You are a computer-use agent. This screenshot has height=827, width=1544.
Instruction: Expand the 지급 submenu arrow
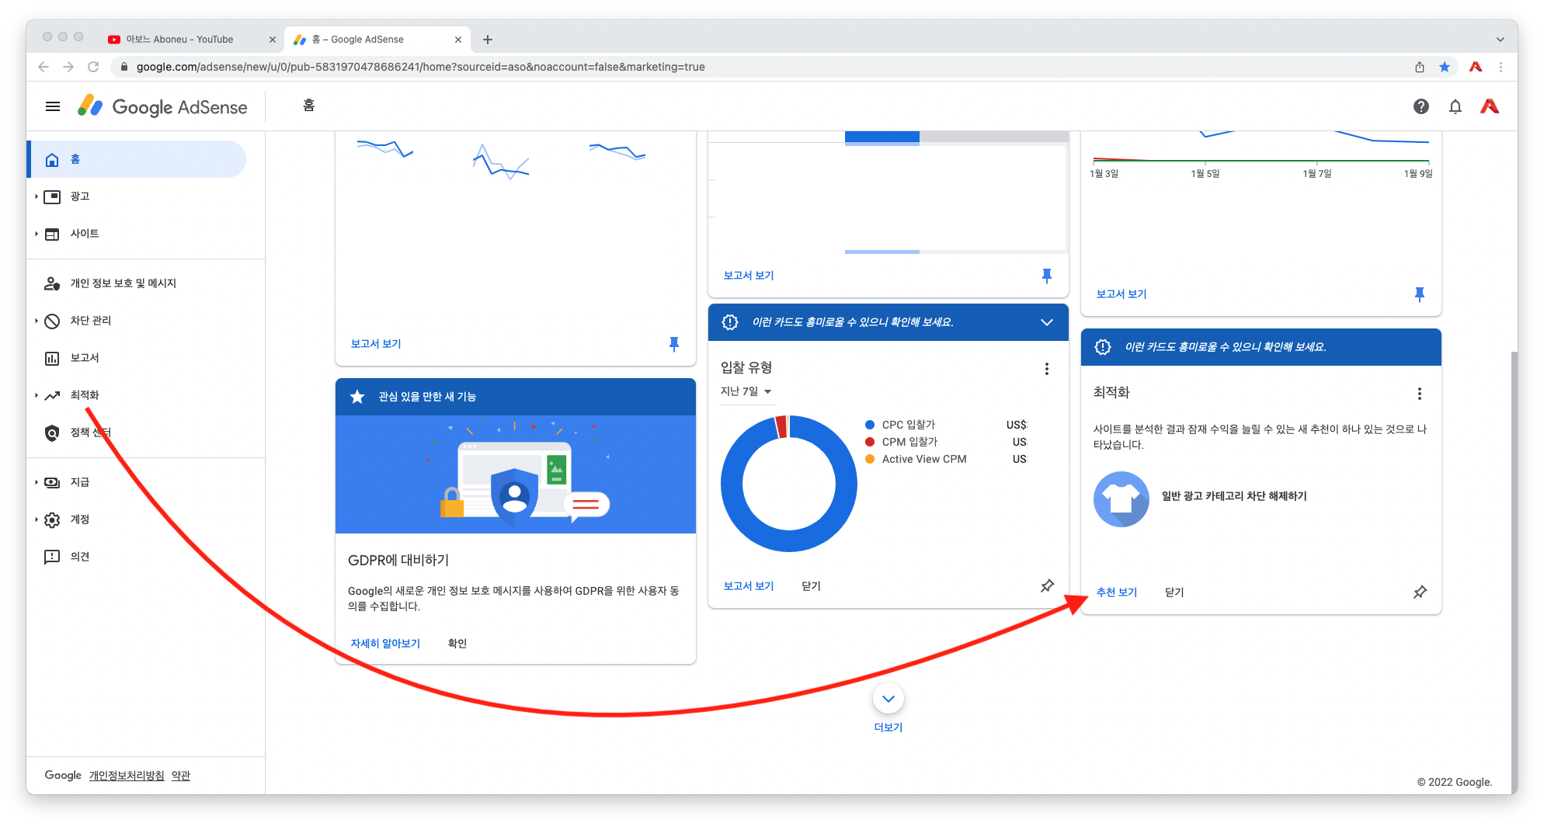click(x=36, y=482)
